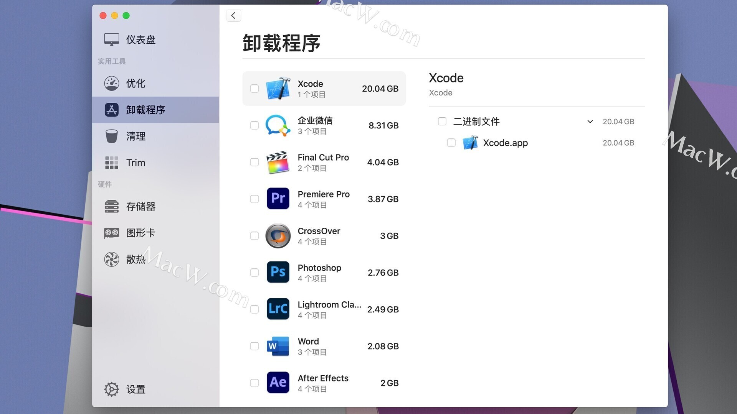Click the Xcode hammer icon in app list
Screen dimensions: 737x414
[278, 89]
